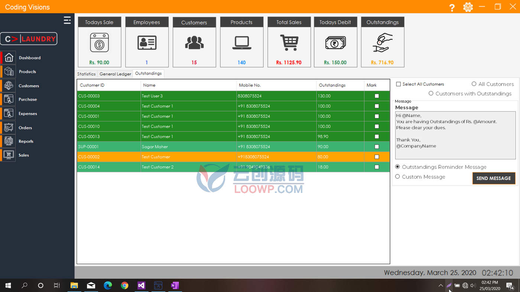Screen dimensions: 520x292
Task: Click SEND MESSAGE button
Action: (x=494, y=178)
